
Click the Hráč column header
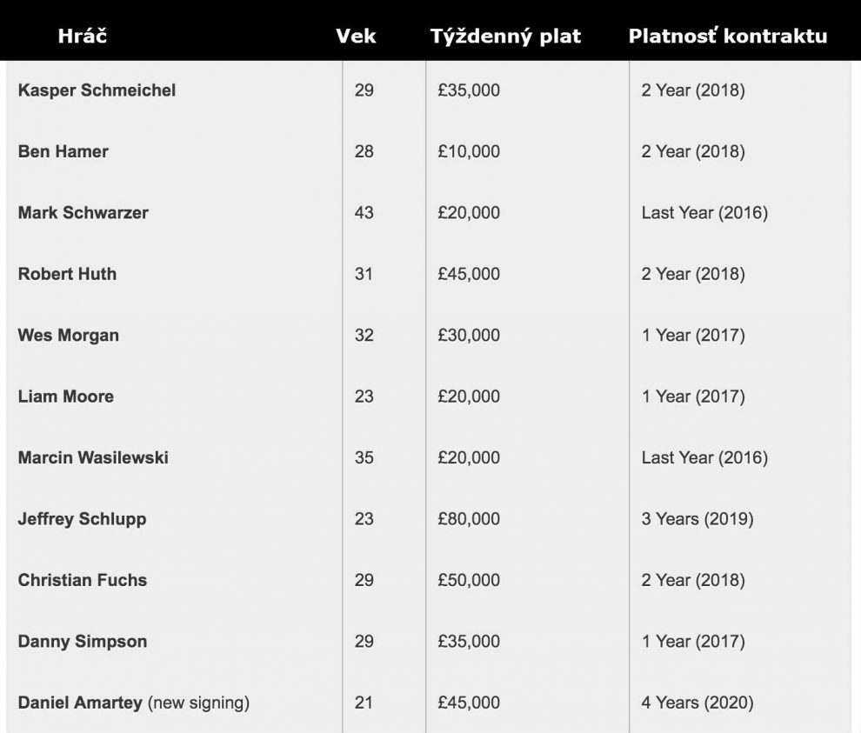pos(82,37)
